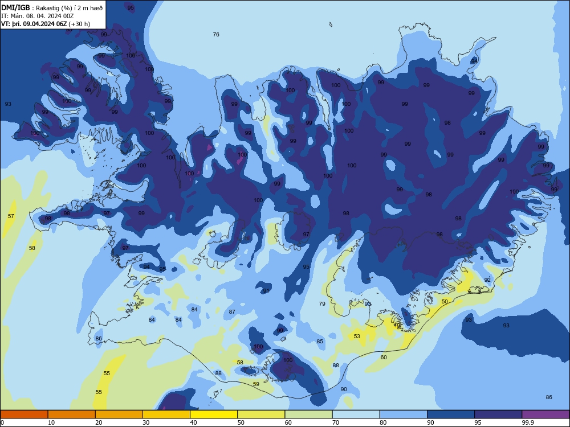Pick the pale yellow 50–60 legend swatch
Image resolution: width=570 pixels, height=427 pixels.
[261, 414]
